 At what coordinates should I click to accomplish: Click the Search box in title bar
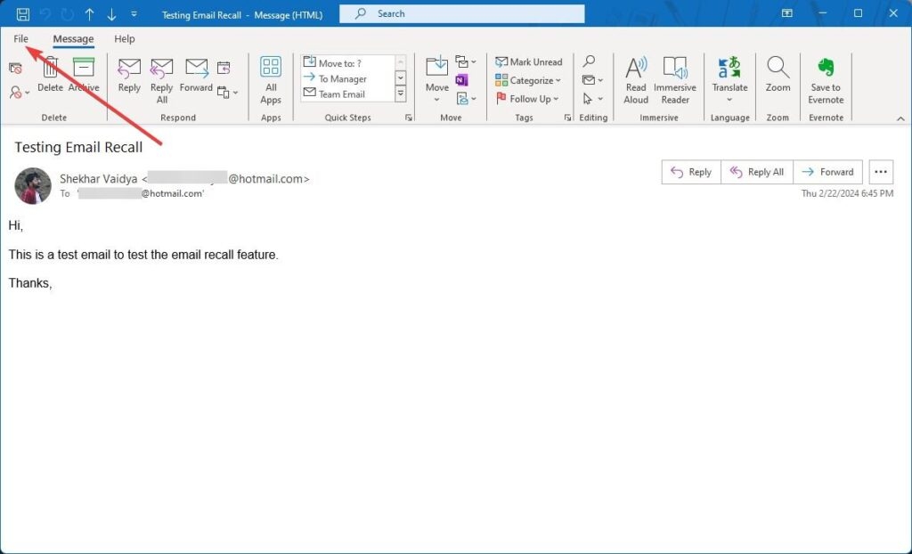tap(462, 14)
